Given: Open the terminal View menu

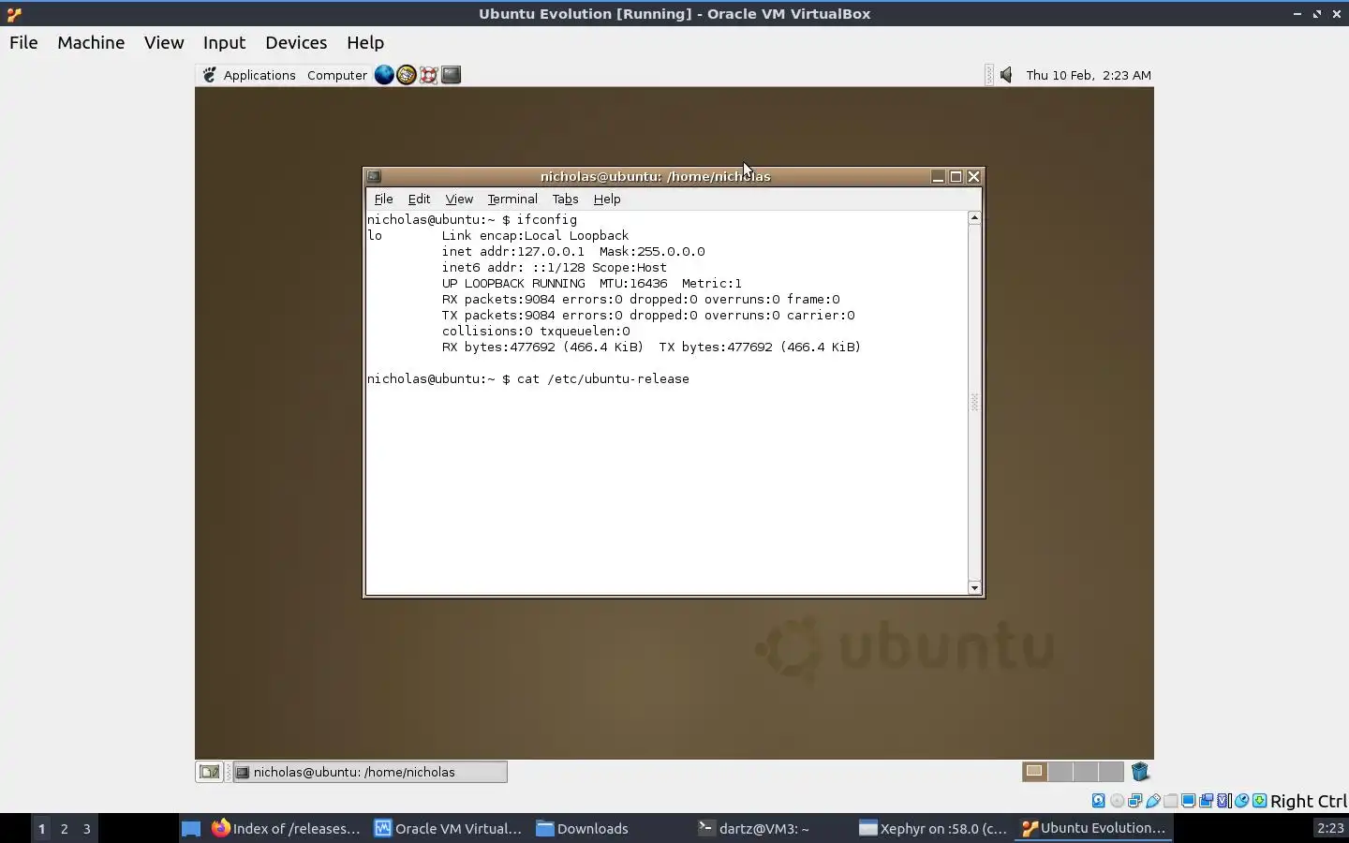Looking at the screenshot, I should click(459, 199).
